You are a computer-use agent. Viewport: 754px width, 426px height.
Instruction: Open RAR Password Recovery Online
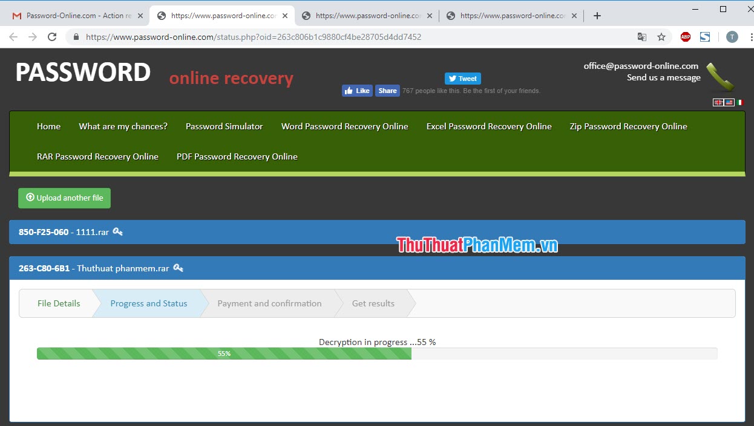[97, 156]
